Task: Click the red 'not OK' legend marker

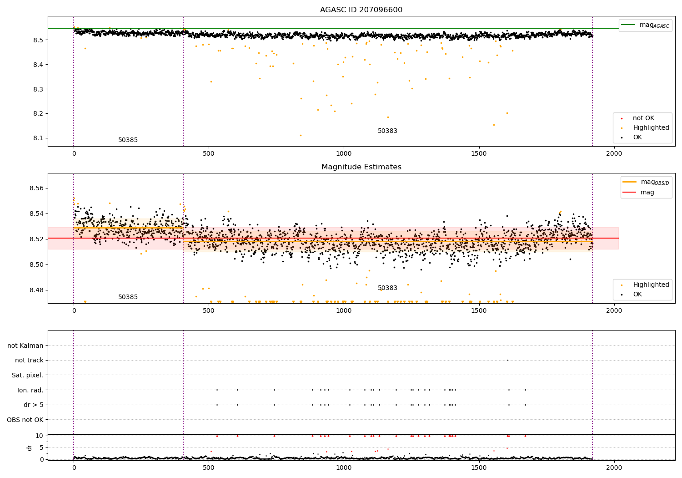Action: tap(622, 118)
